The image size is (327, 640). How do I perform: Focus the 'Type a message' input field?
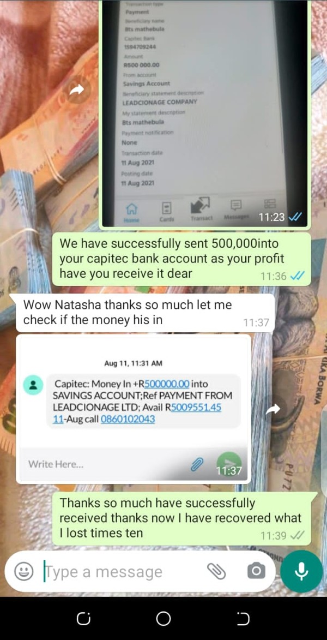pyautogui.click(x=122, y=572)
